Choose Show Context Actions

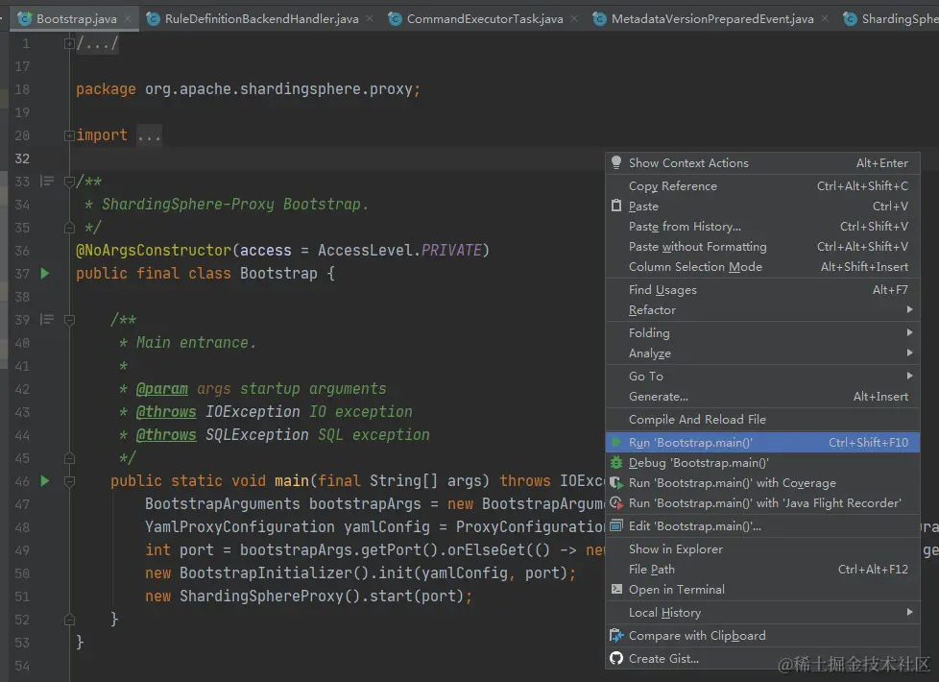point(762,162)
